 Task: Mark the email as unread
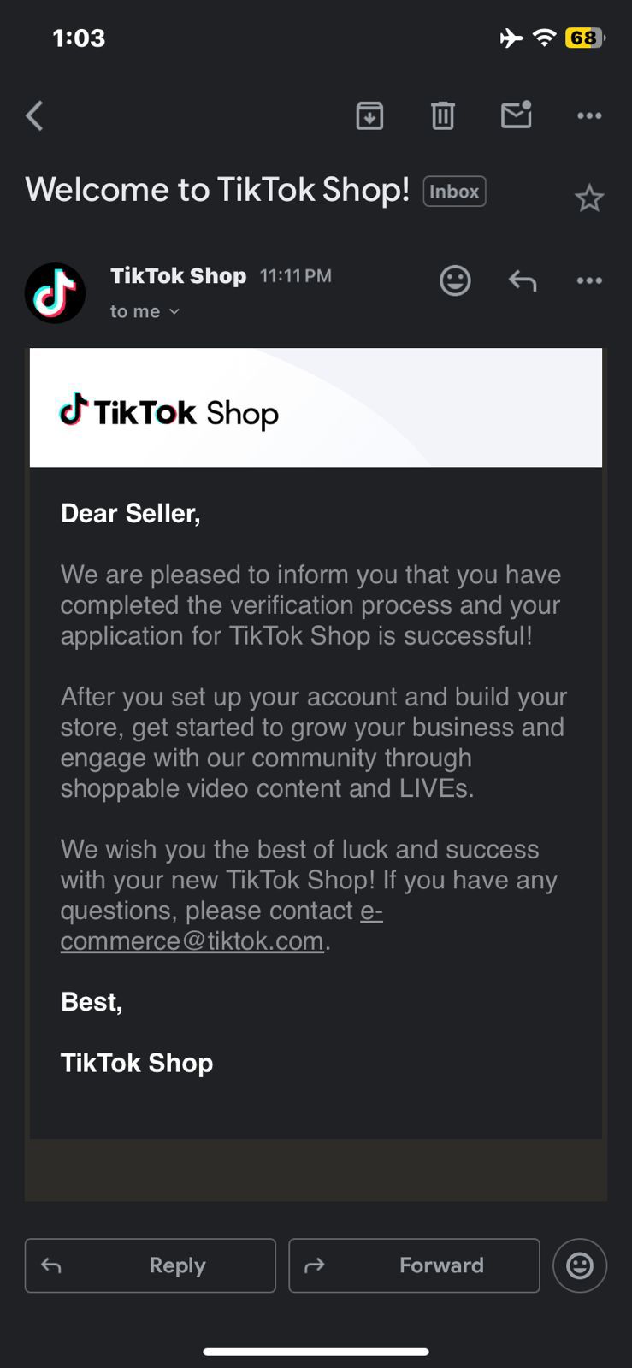pyautogui.click(x=516, y=115)
